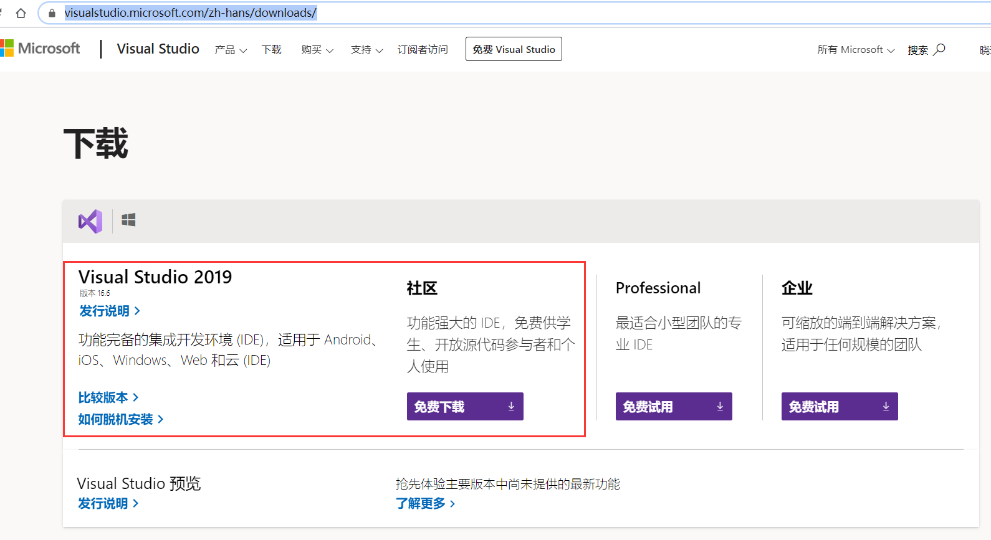The width and height of the screenshot is (991, 540).
Task: Expand the 所有 Microsoft dropdown
Action: point(856,50)
